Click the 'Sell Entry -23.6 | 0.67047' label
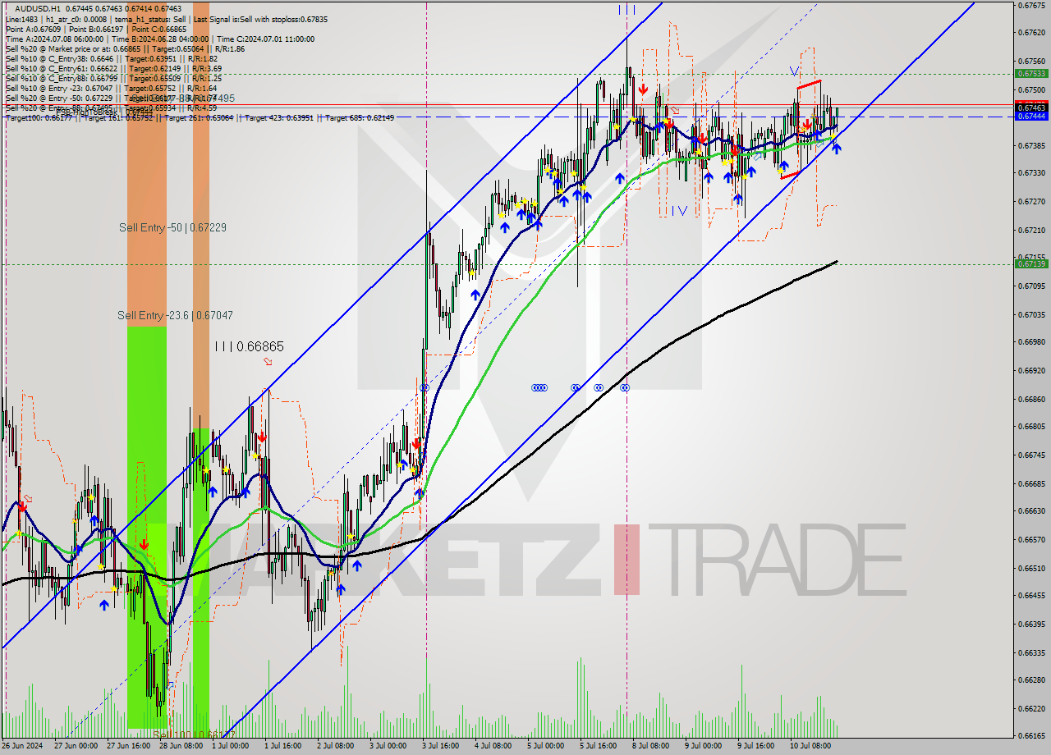 [175, 315]
